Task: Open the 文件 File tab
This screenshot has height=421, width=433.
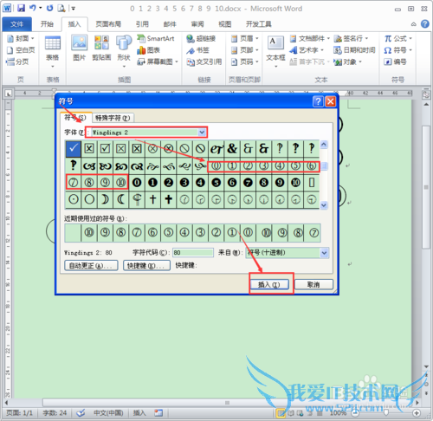Action: coord(17,24)
